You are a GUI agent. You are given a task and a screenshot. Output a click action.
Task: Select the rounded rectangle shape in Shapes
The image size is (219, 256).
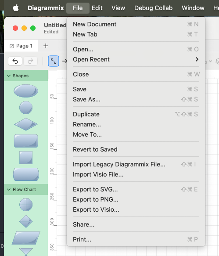pyautogui.click(x=26, y=174)
